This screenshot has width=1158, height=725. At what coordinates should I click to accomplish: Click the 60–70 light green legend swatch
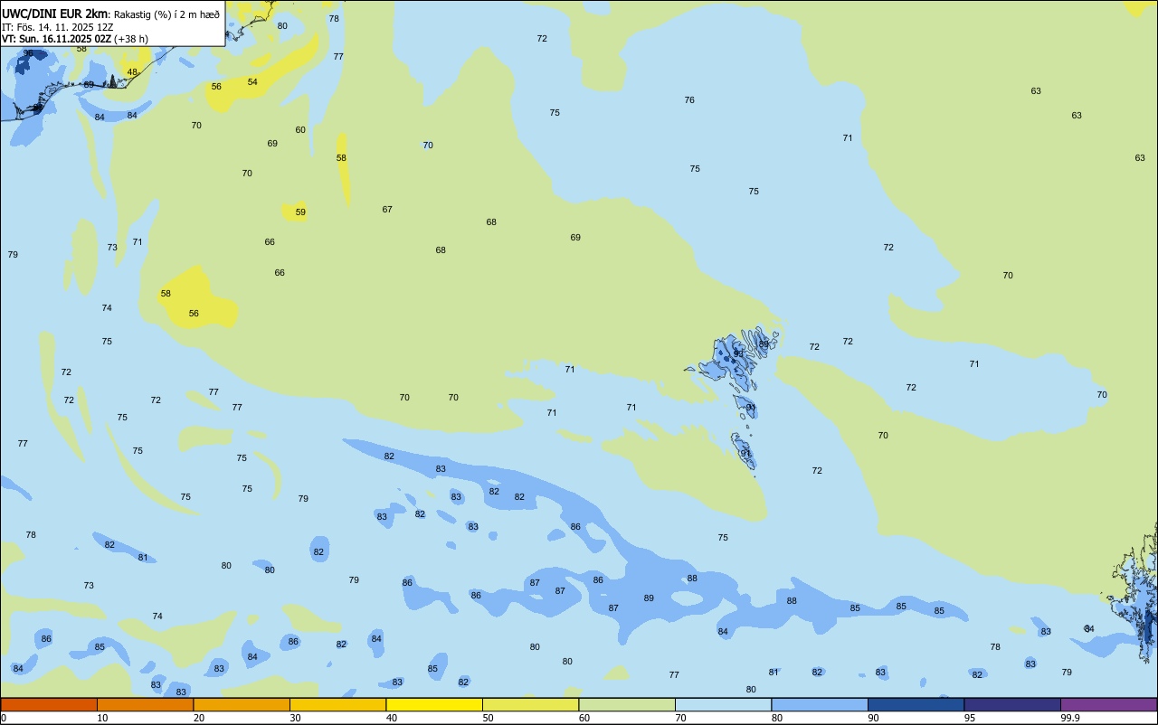click(x=627, y=704)
